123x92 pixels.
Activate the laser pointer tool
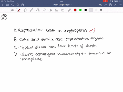(x=69, y=10)
